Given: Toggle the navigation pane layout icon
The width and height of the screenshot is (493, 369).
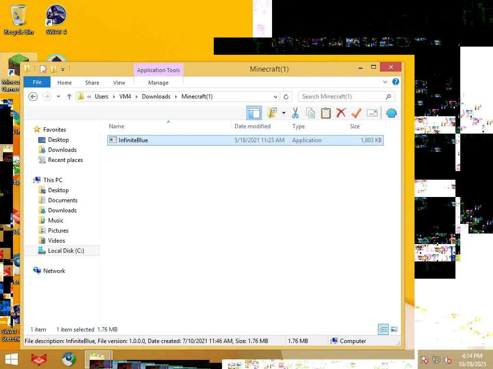Looking at the screenshot, I should (254, 113).
